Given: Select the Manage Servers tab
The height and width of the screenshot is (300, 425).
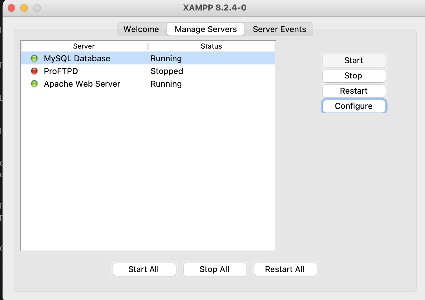Looking at the screenshot, I should [206, 29].
